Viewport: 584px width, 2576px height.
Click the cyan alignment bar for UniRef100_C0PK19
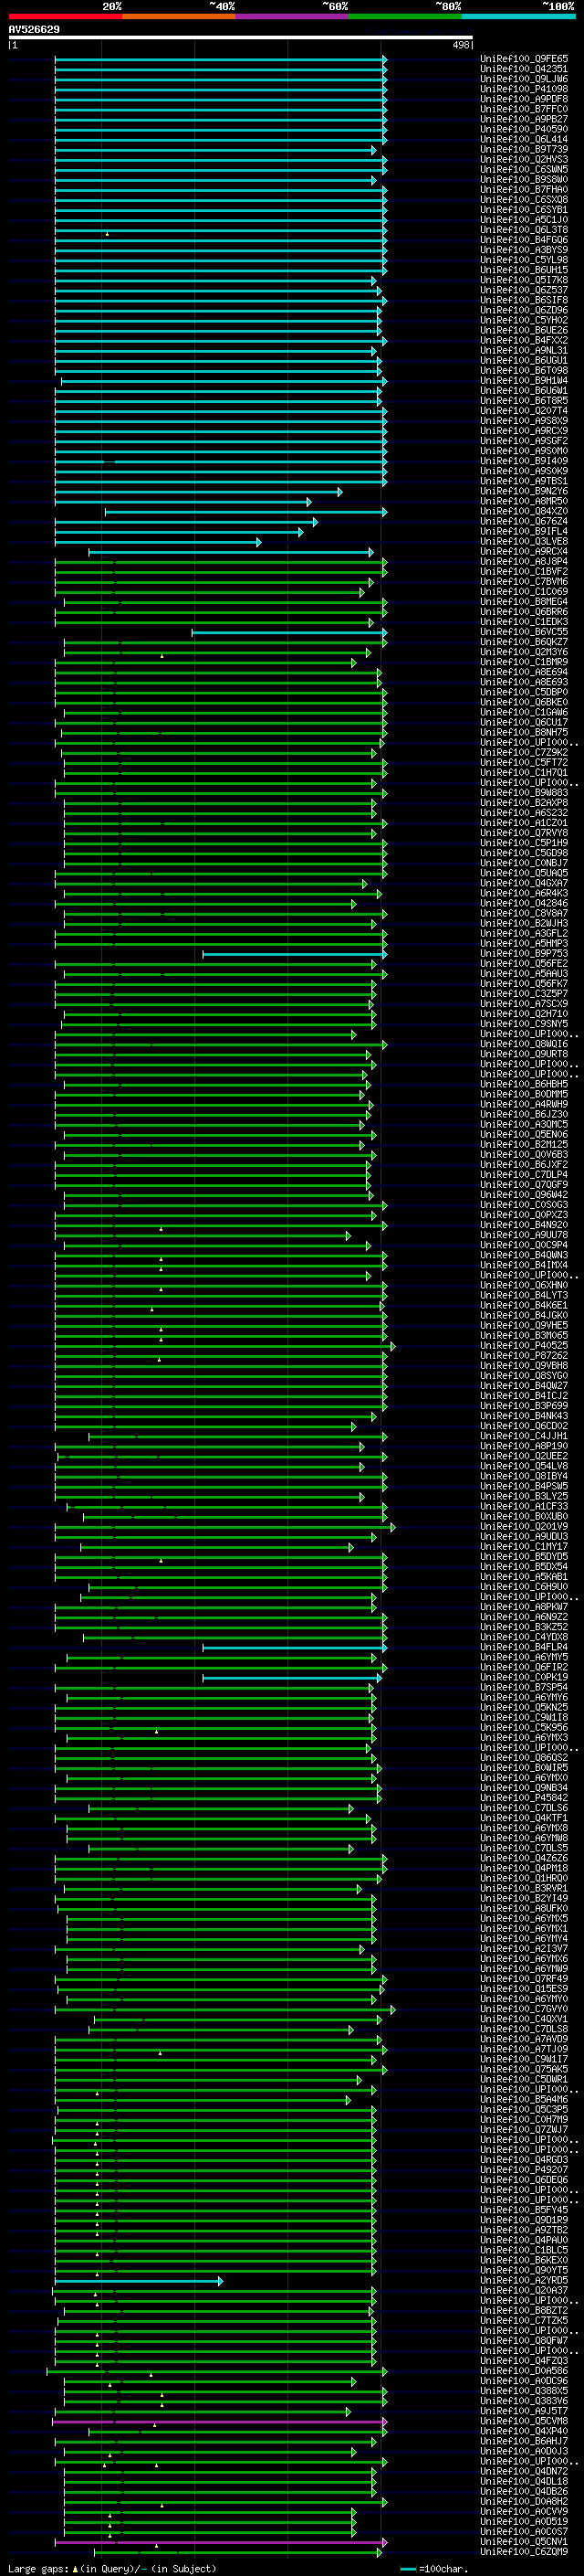291,1678
